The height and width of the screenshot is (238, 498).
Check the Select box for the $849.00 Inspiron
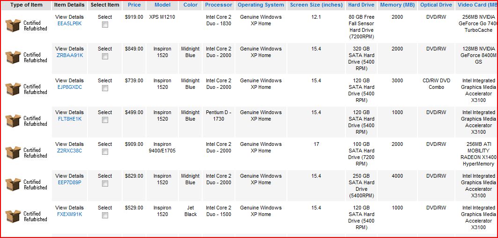(x=105, y=56)
